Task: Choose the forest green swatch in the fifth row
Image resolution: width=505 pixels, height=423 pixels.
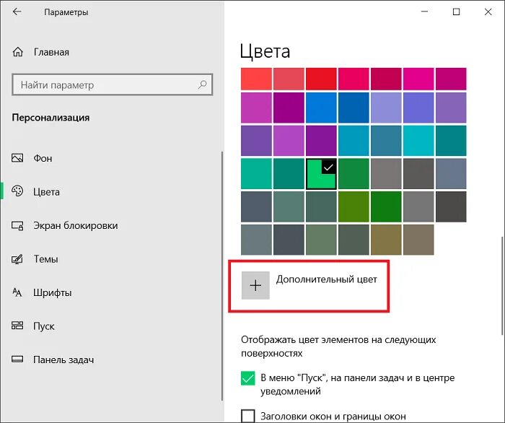Action: pyautogui.click(x=386, y=207)
